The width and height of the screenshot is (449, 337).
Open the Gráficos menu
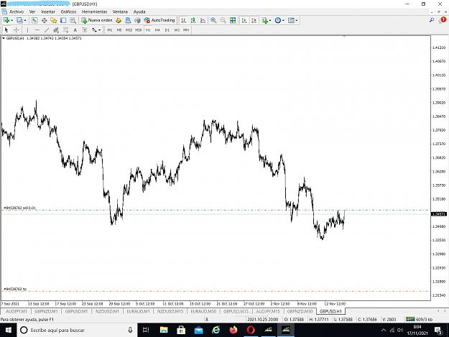(x=68, y=11)
